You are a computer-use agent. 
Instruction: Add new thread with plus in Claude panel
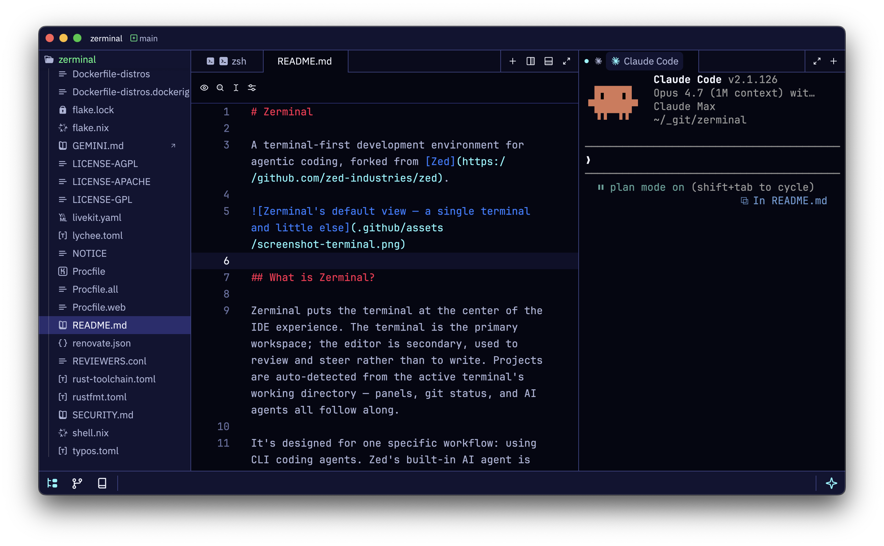pos(834,61)
